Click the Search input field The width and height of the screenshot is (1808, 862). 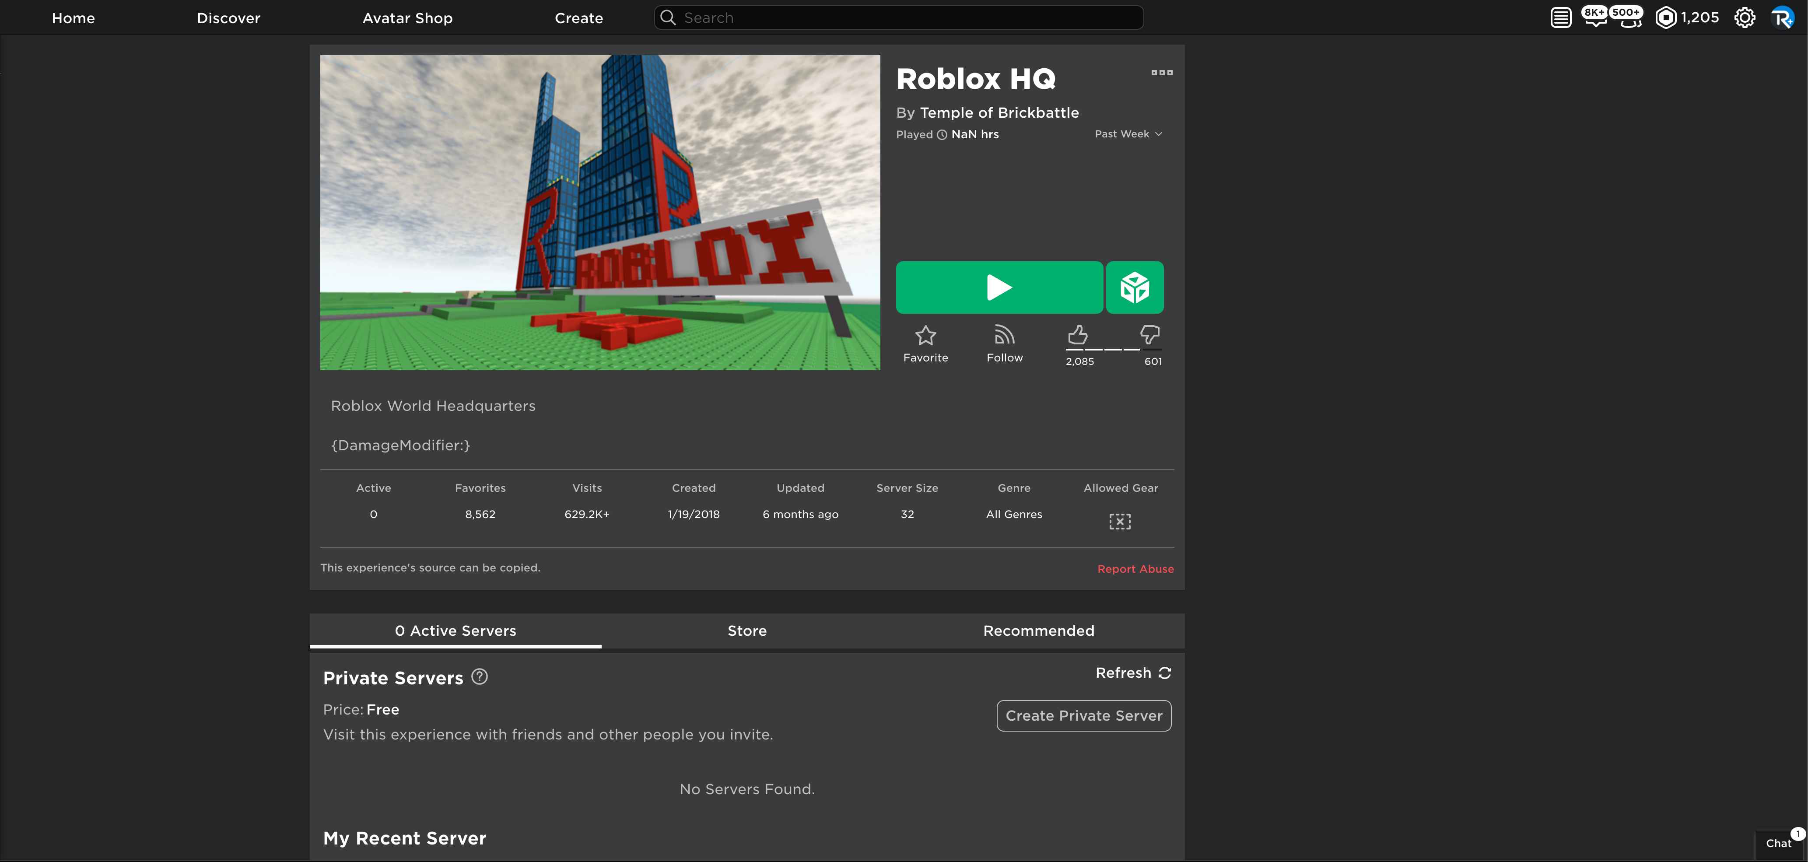(898, 17)
